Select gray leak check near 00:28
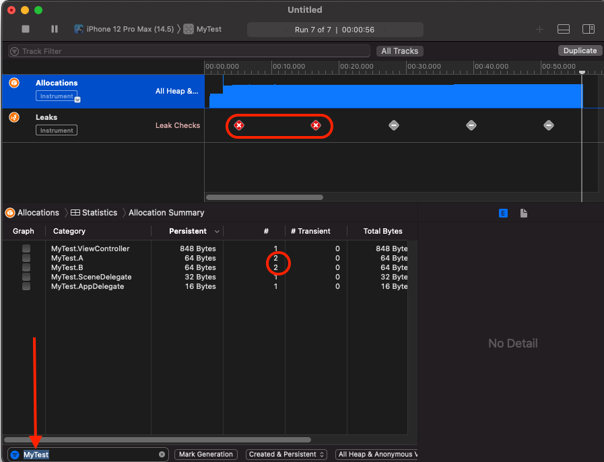This screenshot has width=604, height=462. pos(394,125)
